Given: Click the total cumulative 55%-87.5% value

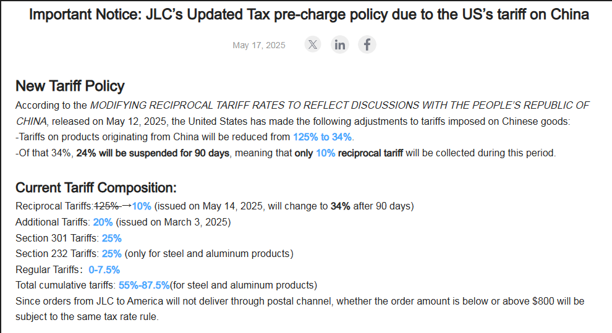Looking at the screenshot, I should (x=144, y=285).
